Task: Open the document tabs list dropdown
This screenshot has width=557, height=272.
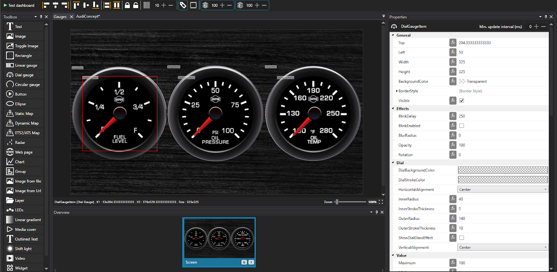Action: 383,16
